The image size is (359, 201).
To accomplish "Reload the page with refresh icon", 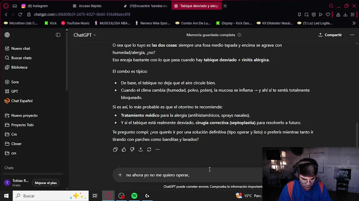I will pos(20,15).
